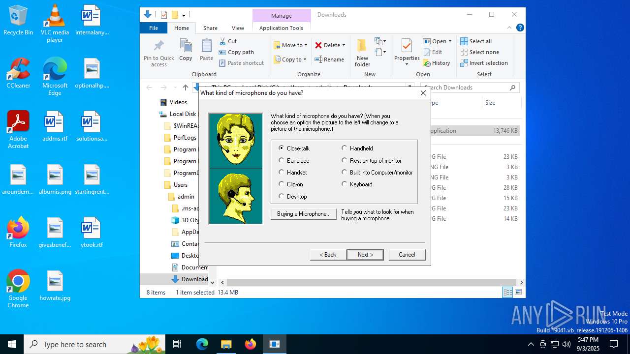Click the Rename ribbon icon
630x354 pixels.
(x=329, y=59)
